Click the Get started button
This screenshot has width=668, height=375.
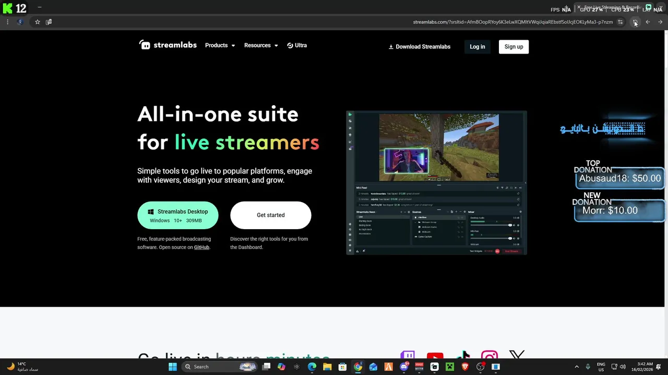[271, 215]
